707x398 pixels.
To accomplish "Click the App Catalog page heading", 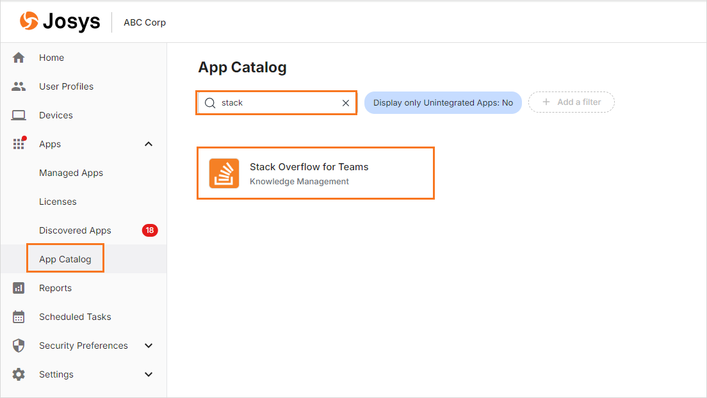I will 242,67.
